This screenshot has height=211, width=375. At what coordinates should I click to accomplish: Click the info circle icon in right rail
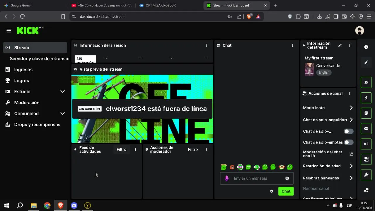click(x=366, y=47)
